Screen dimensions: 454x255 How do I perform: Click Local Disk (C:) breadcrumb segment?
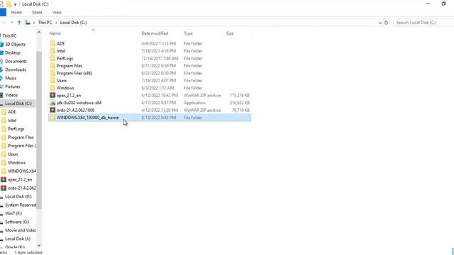tap(73, 23)
